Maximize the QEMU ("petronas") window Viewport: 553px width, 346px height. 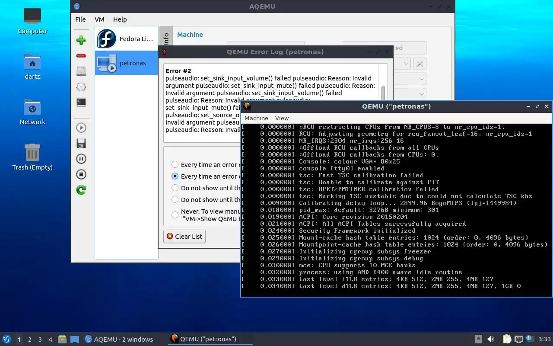537,106
